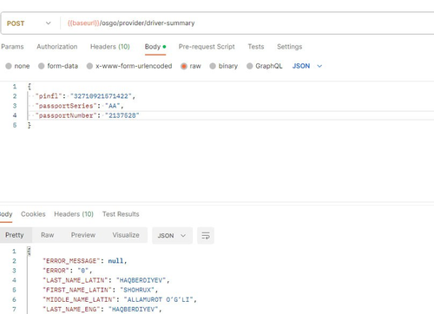
Task: Click the LAST_NAME_LATIN response line
Action: (x=106, y=280)
